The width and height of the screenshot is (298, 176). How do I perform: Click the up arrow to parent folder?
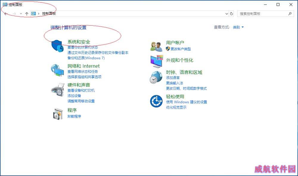pos(27,14)
